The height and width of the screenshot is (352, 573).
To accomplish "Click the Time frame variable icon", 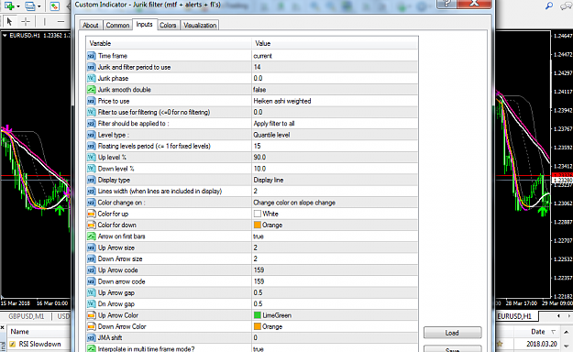I will (92, 56).
